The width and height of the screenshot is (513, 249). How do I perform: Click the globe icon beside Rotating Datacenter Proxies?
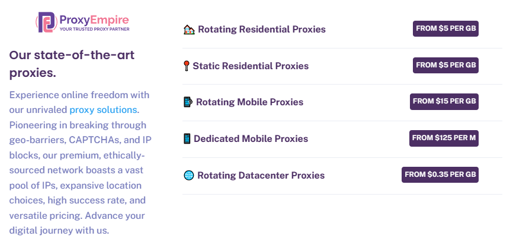click(189, 175)
